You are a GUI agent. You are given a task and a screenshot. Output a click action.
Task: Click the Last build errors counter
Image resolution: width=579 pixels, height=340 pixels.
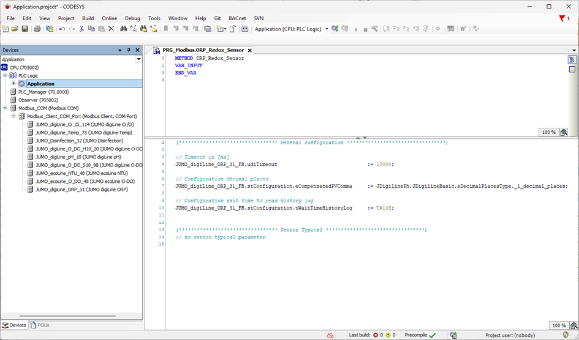[379, 335]
